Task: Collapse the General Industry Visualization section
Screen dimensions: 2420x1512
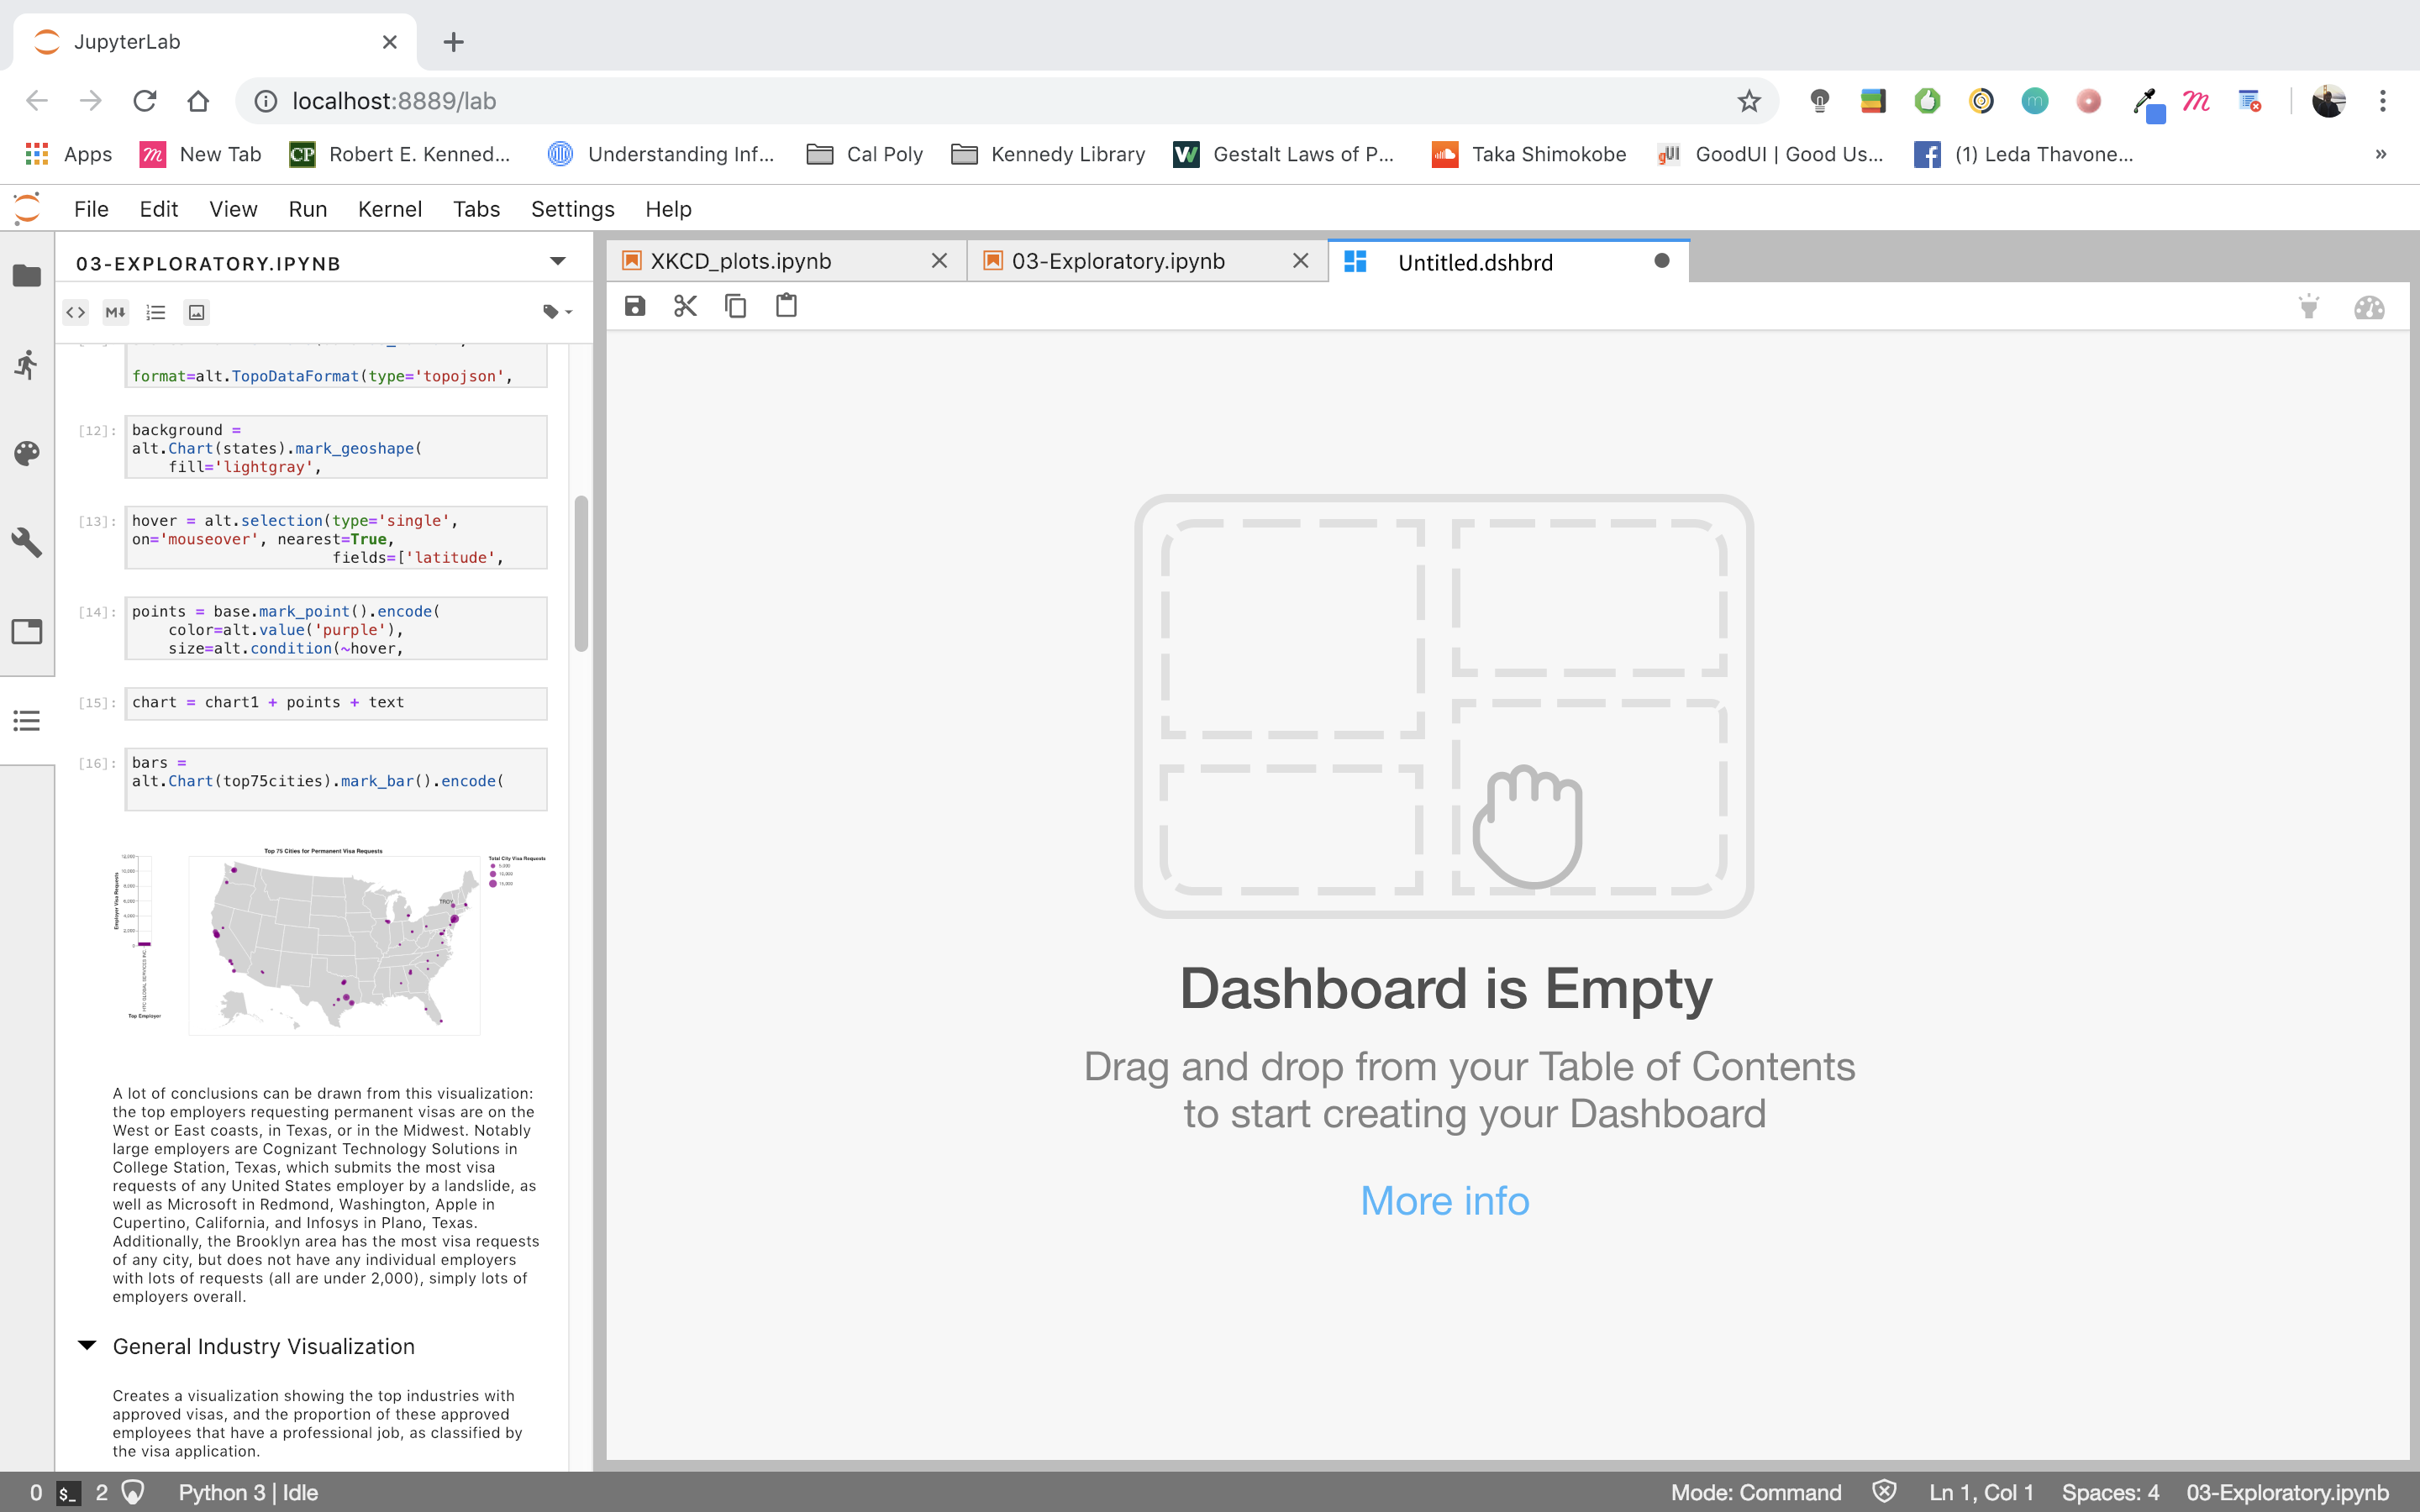Action: point(87,1345)
